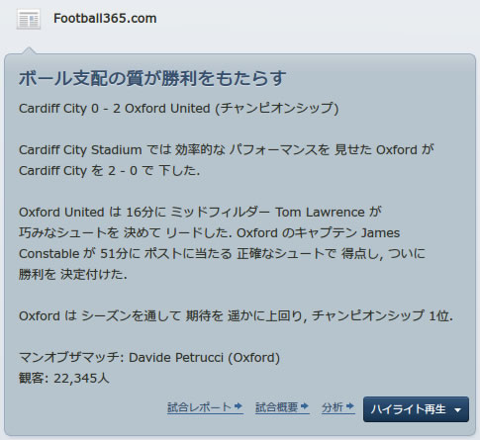Image resolution: width=480 pixels, height=440 pixels.
Task: Click the arrow icon after 試合概要
Action: [x=305, y=406]
